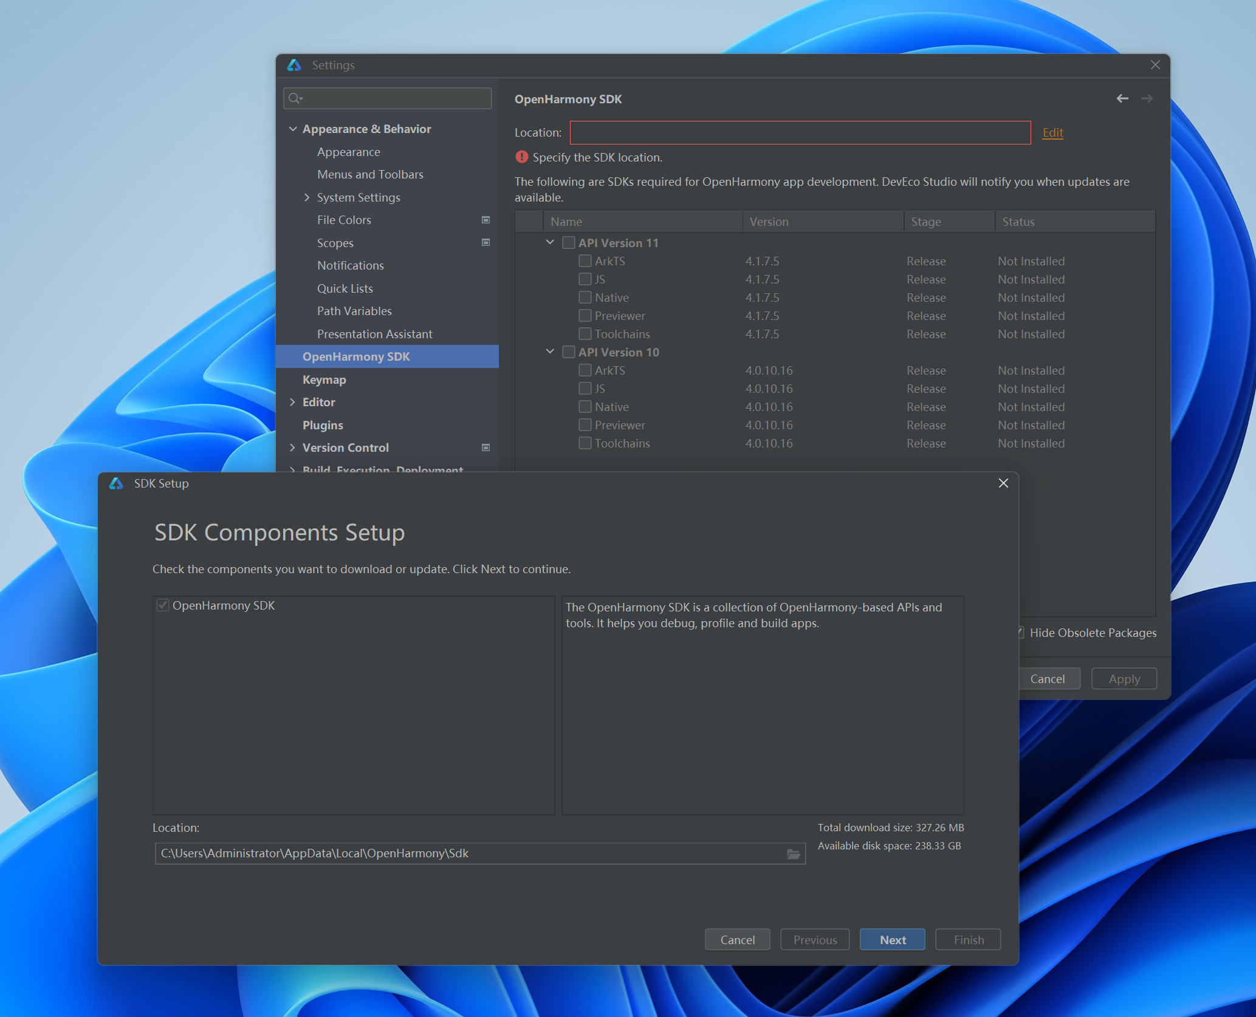Click the DevEco logo in SDK Setup title
The width and height of the screenshot is (1256, 1017).
tap(116, 483)
